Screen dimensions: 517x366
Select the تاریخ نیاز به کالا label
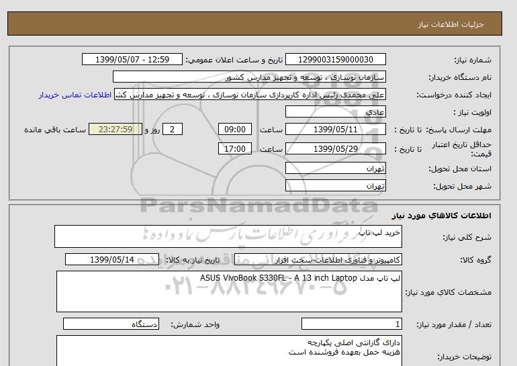coord(193,260)
